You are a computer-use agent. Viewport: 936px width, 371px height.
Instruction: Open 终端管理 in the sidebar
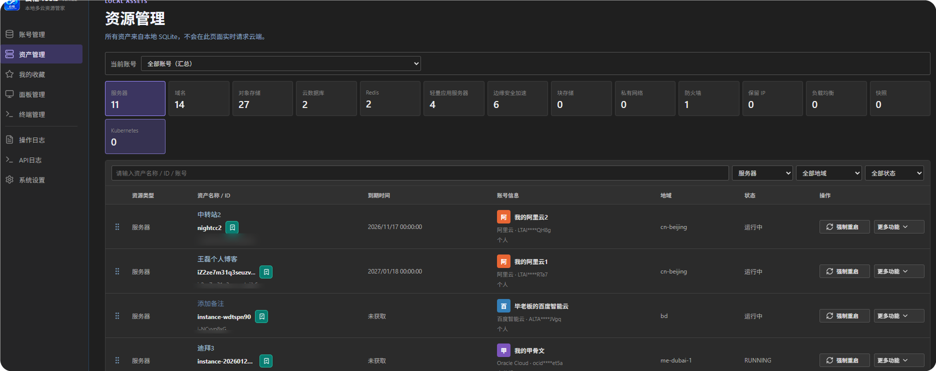41,114
